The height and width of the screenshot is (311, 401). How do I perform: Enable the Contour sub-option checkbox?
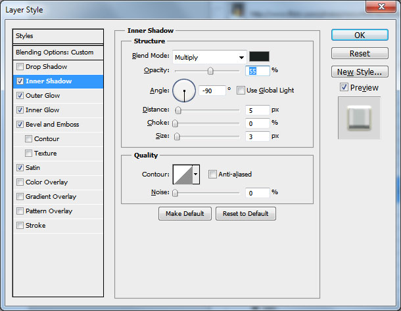coord(28,139)
